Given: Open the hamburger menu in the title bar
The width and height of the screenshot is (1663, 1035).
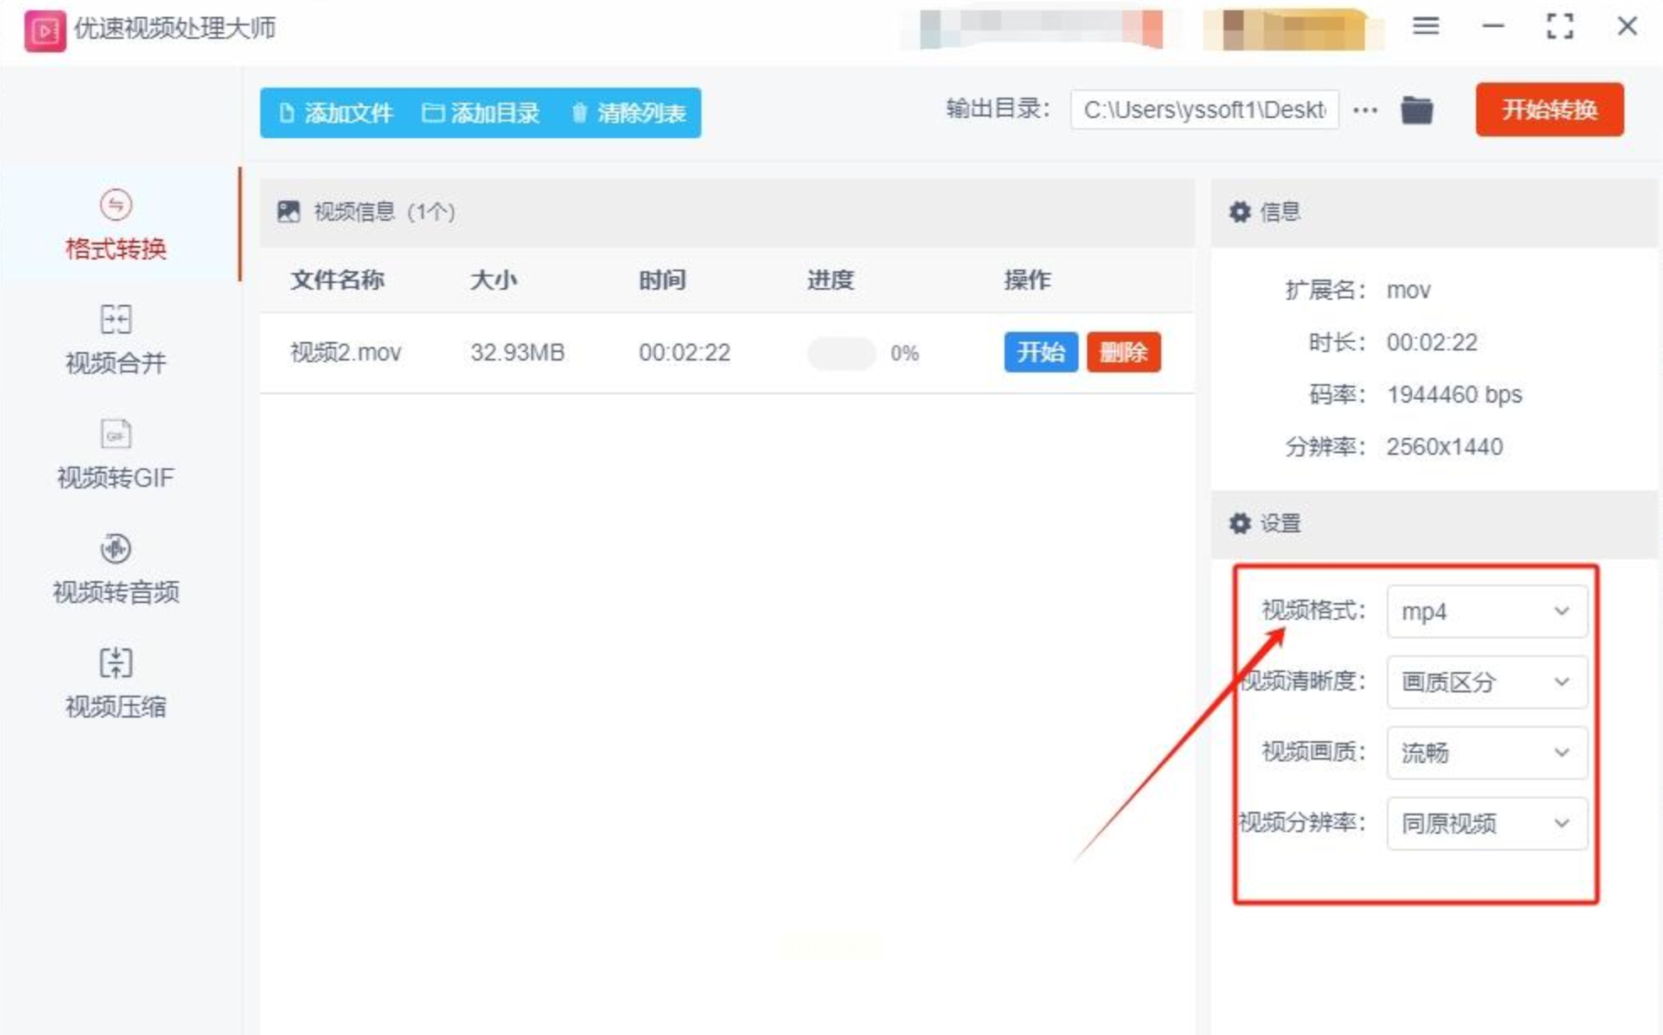Looking at the screenshot, I should [x=1425, y=27].
